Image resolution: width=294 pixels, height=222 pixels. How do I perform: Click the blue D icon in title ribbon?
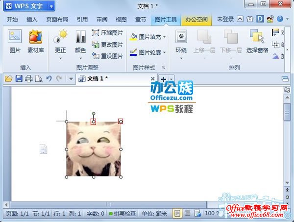pos(260,19)
